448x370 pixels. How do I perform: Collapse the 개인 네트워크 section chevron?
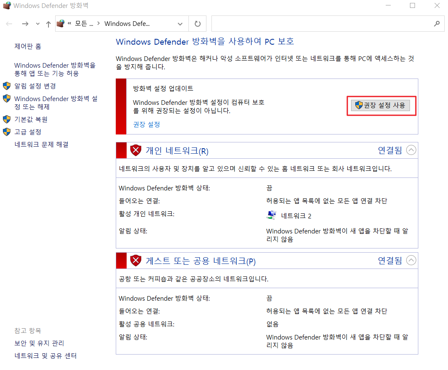411,150
